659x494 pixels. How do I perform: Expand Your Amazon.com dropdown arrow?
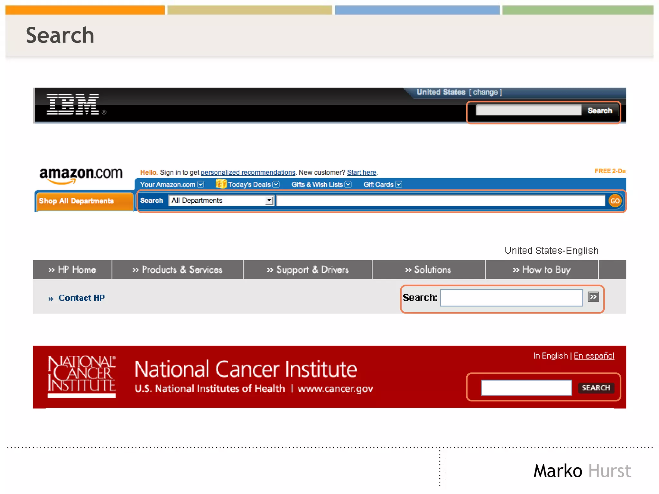click(x=201, y=184)
